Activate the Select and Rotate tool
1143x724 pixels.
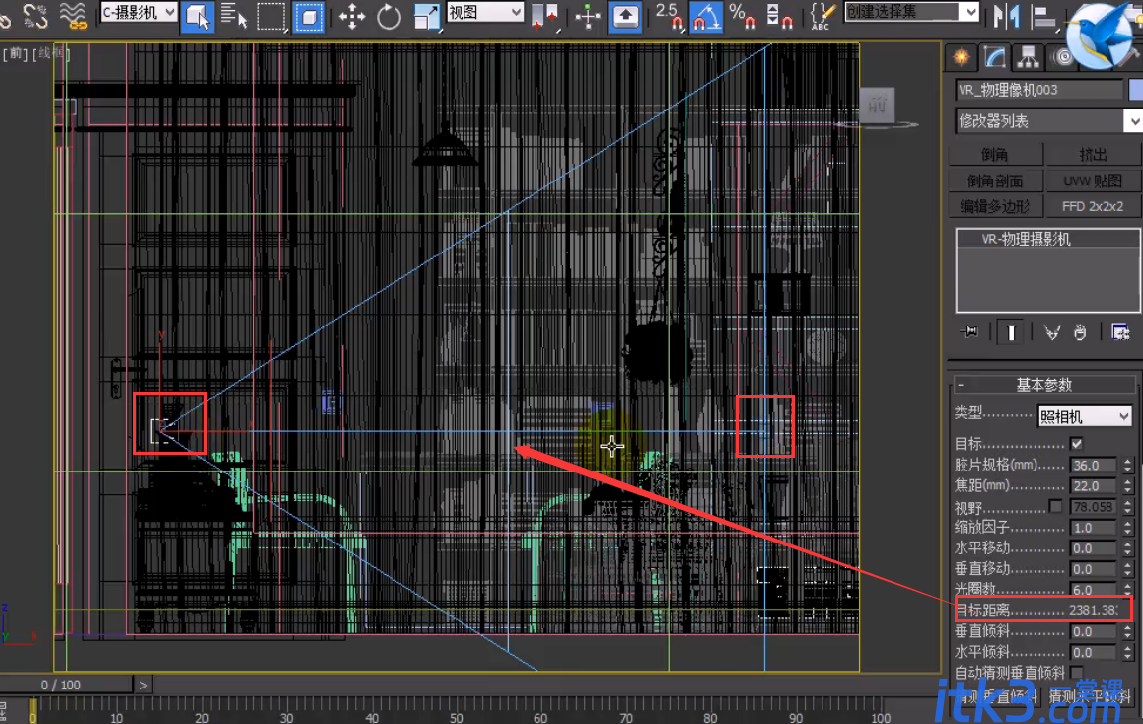389,16
